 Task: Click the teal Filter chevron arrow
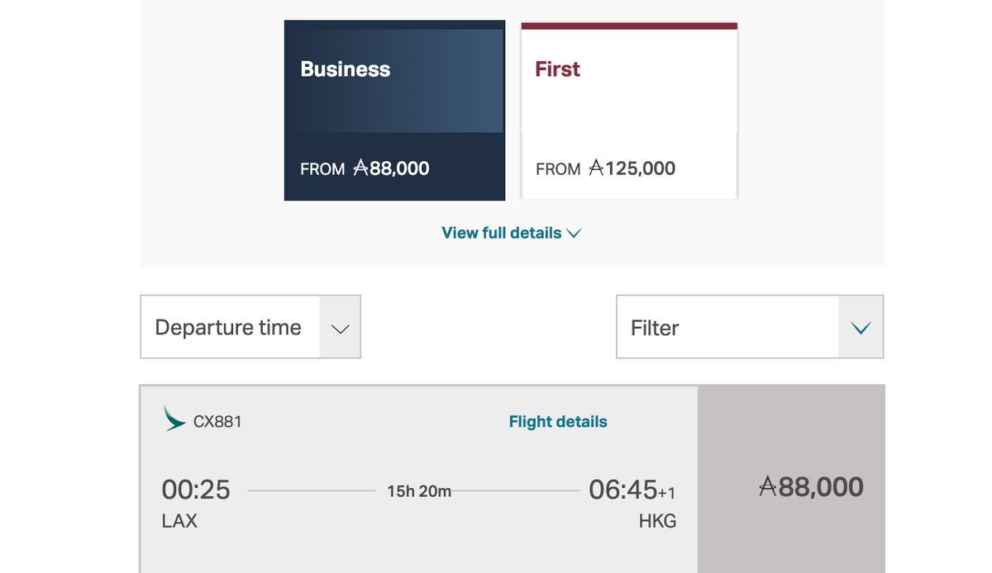[861, 328]
